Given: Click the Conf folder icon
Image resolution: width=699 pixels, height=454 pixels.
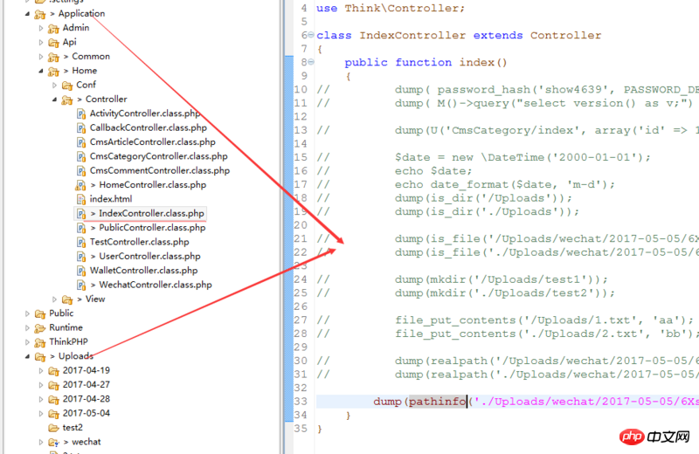Looking at the screenshot, I should click(x=67, y=85).
